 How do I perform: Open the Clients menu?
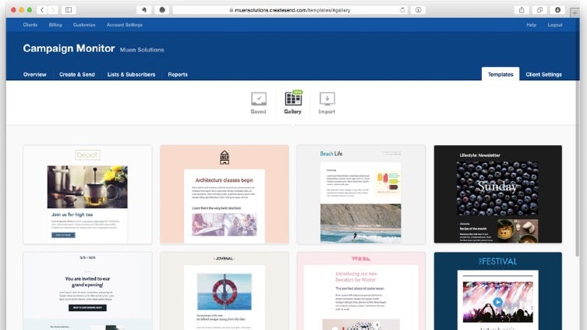tap(30, 25)
